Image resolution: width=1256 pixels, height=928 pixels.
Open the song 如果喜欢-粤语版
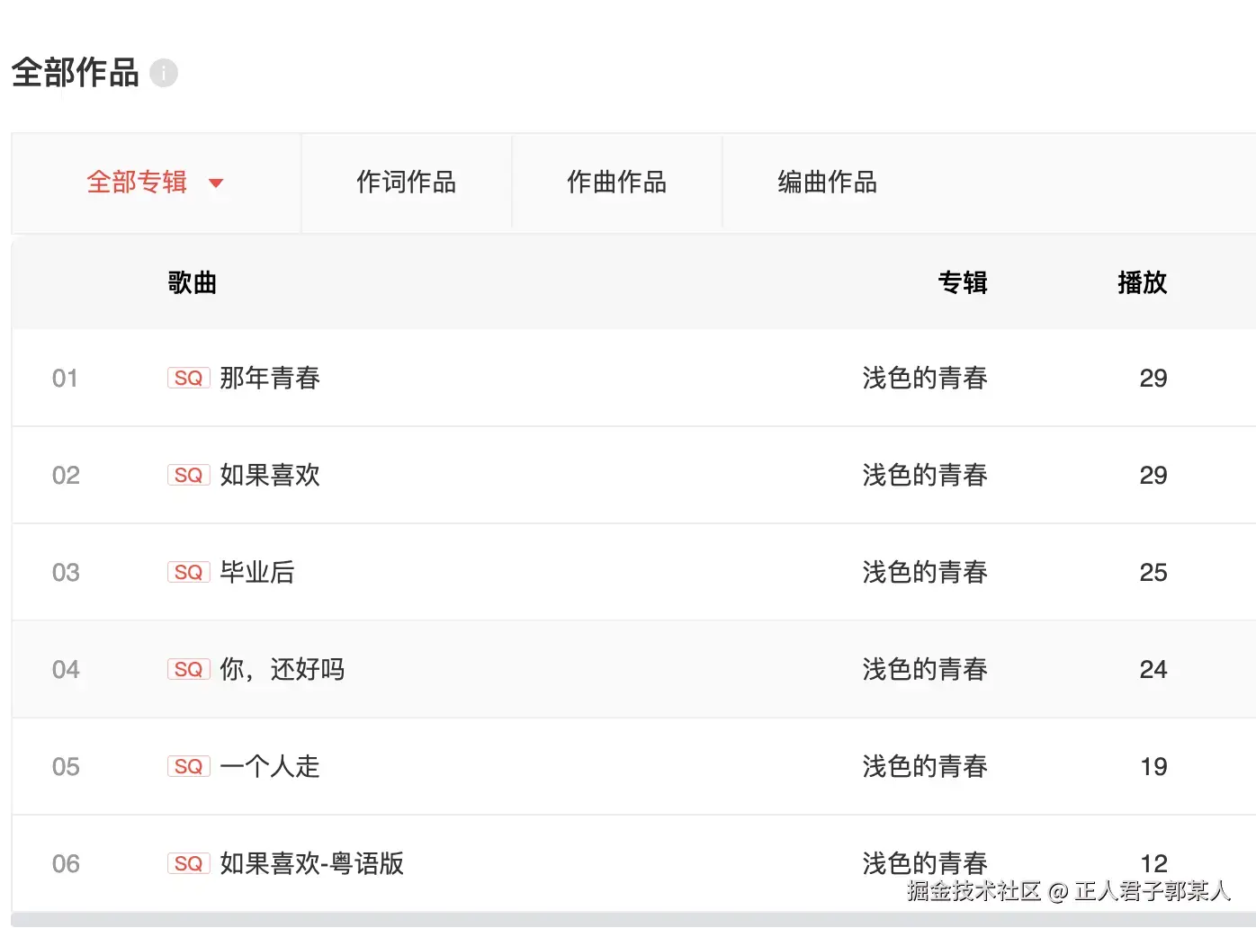pyautogui.click(x=312, y=863)
